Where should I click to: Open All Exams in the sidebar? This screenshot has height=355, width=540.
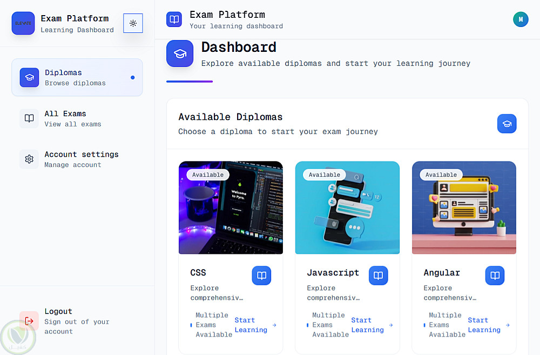[x=77, y=118]
